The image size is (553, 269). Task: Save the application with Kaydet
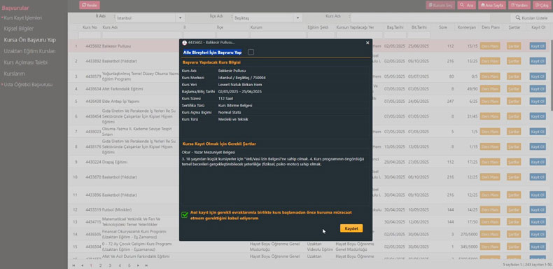(351, 228)
